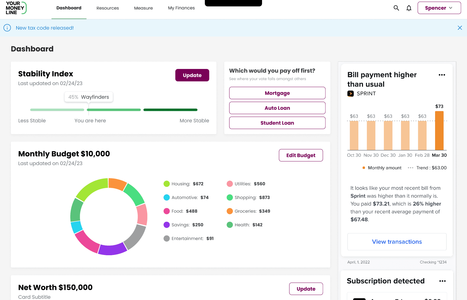Select Student Loan poll option
Screen dimensions: 467x300
coord(277,123)
